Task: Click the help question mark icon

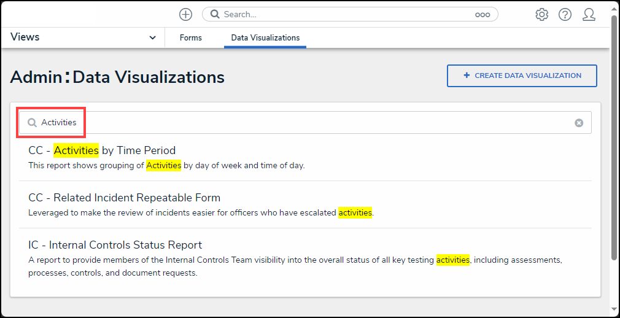Action: pos(565,14)
